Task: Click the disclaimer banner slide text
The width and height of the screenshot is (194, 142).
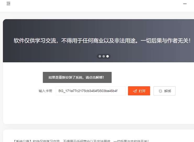Action: 102,41
